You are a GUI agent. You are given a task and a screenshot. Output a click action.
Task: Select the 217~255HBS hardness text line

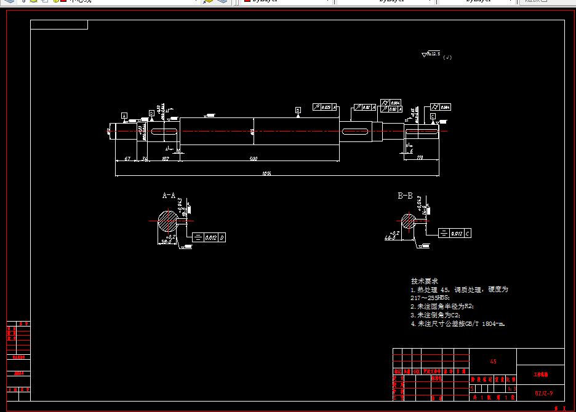pos(430,298)
